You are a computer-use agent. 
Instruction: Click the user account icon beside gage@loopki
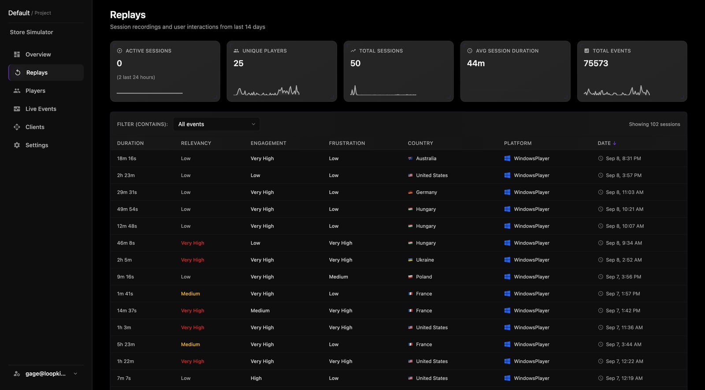click(17, 374)
